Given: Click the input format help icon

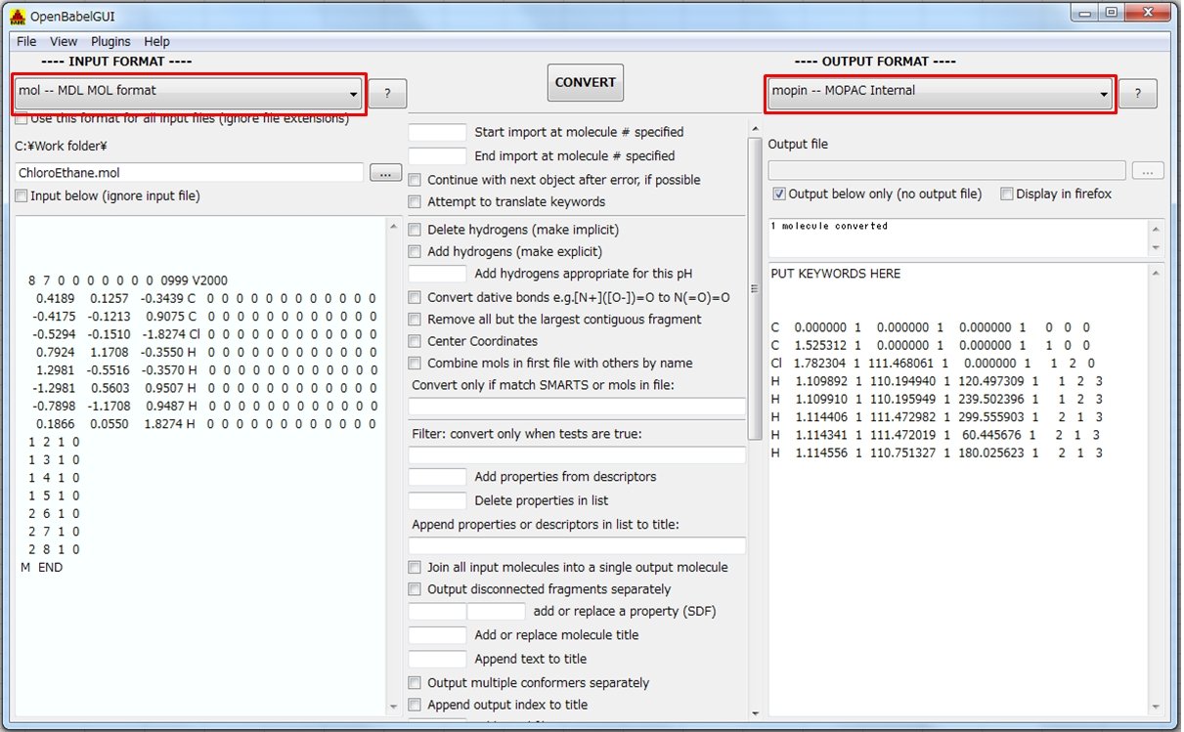Looking at the screenshot, I should (x=387, y=94).
